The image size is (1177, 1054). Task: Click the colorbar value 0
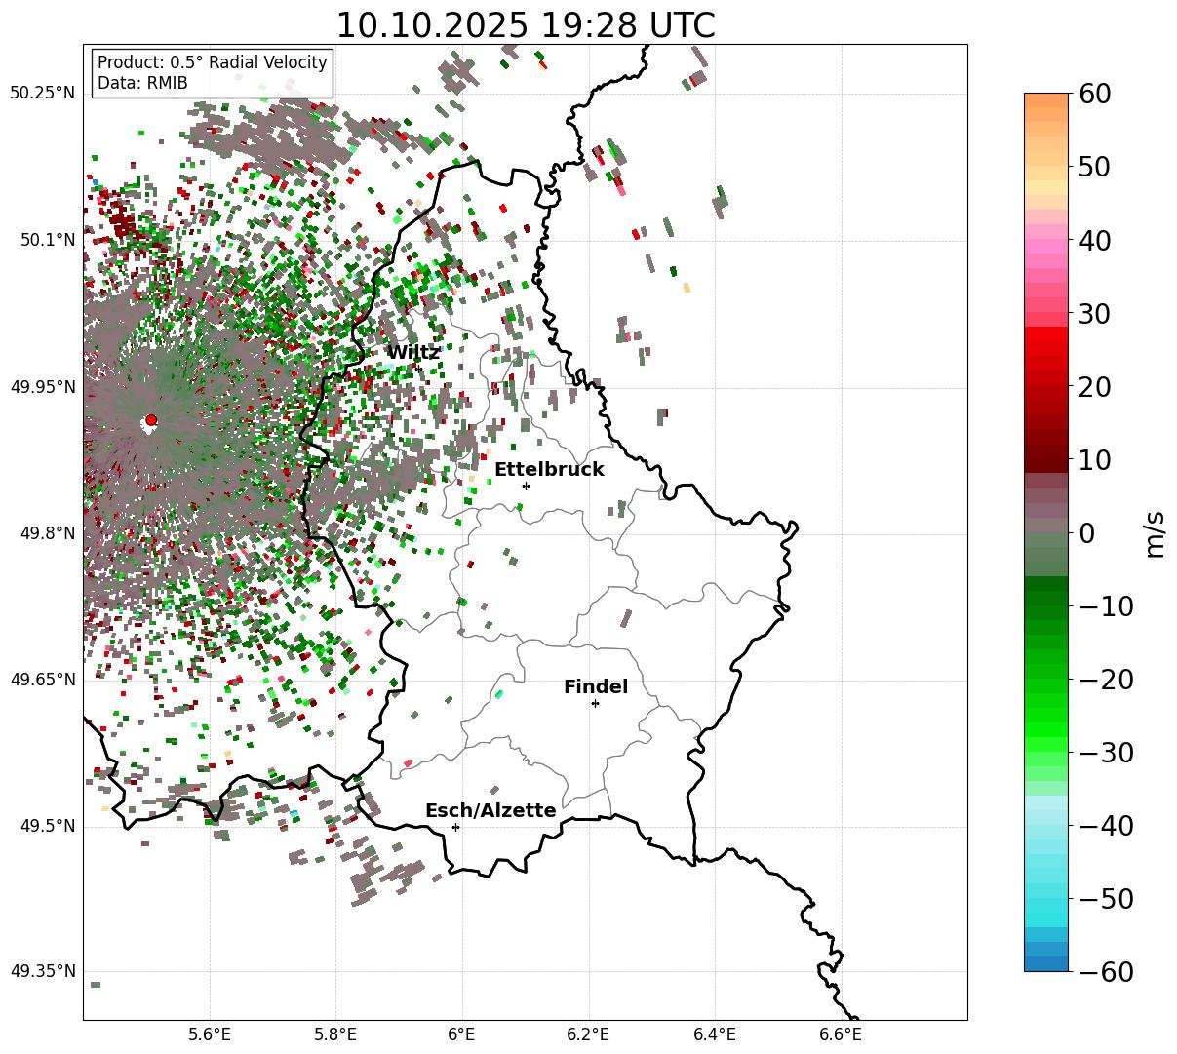1085,533
